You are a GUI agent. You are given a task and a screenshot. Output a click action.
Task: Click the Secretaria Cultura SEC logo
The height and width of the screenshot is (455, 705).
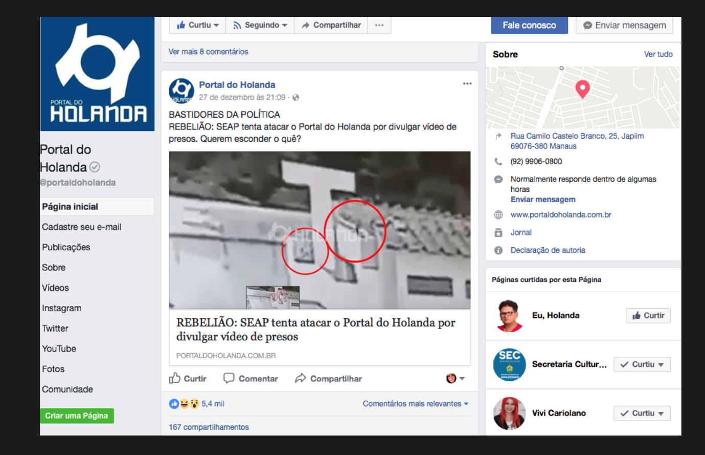pyautogui.click(x=509, y=365)
